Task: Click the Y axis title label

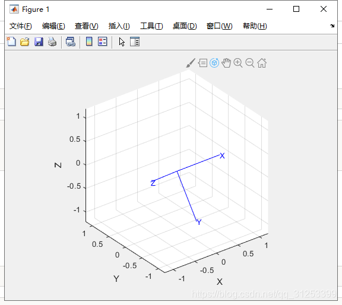Action: point(116,279)
